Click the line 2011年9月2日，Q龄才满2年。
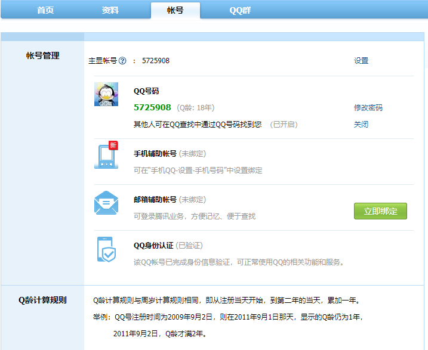This screenshot has height=350, width=428. pyautogui.click(x=160, y=334)
